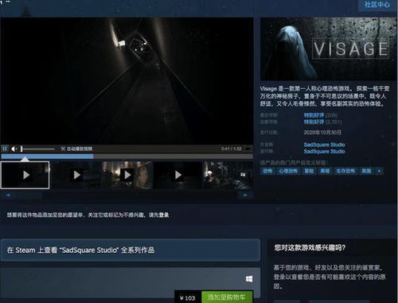Play the third video thumbnail with woman
Screen dimensions: 398x303
pyautogui.click(x=127, y=175)
